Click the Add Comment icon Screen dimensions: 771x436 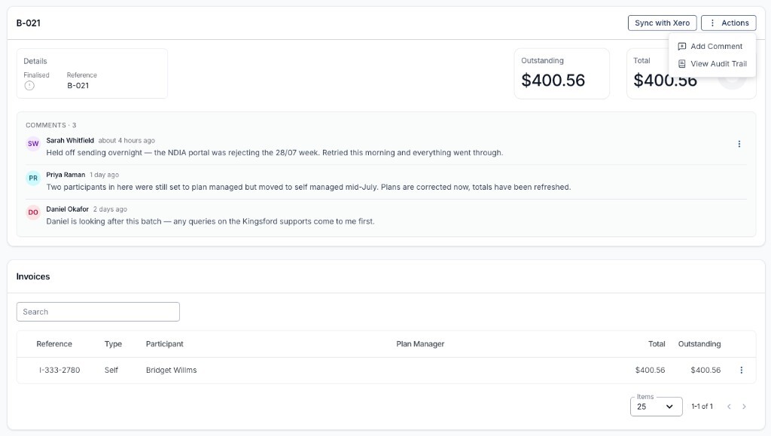pyautogui.click(x=682, y=46)
